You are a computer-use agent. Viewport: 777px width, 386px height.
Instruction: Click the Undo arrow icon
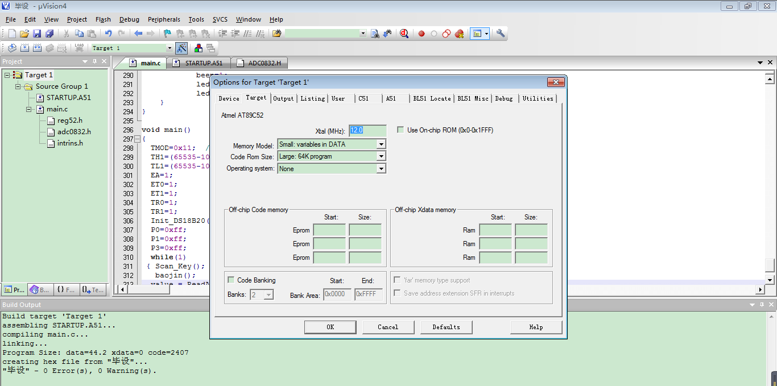[x=108, y=34]
